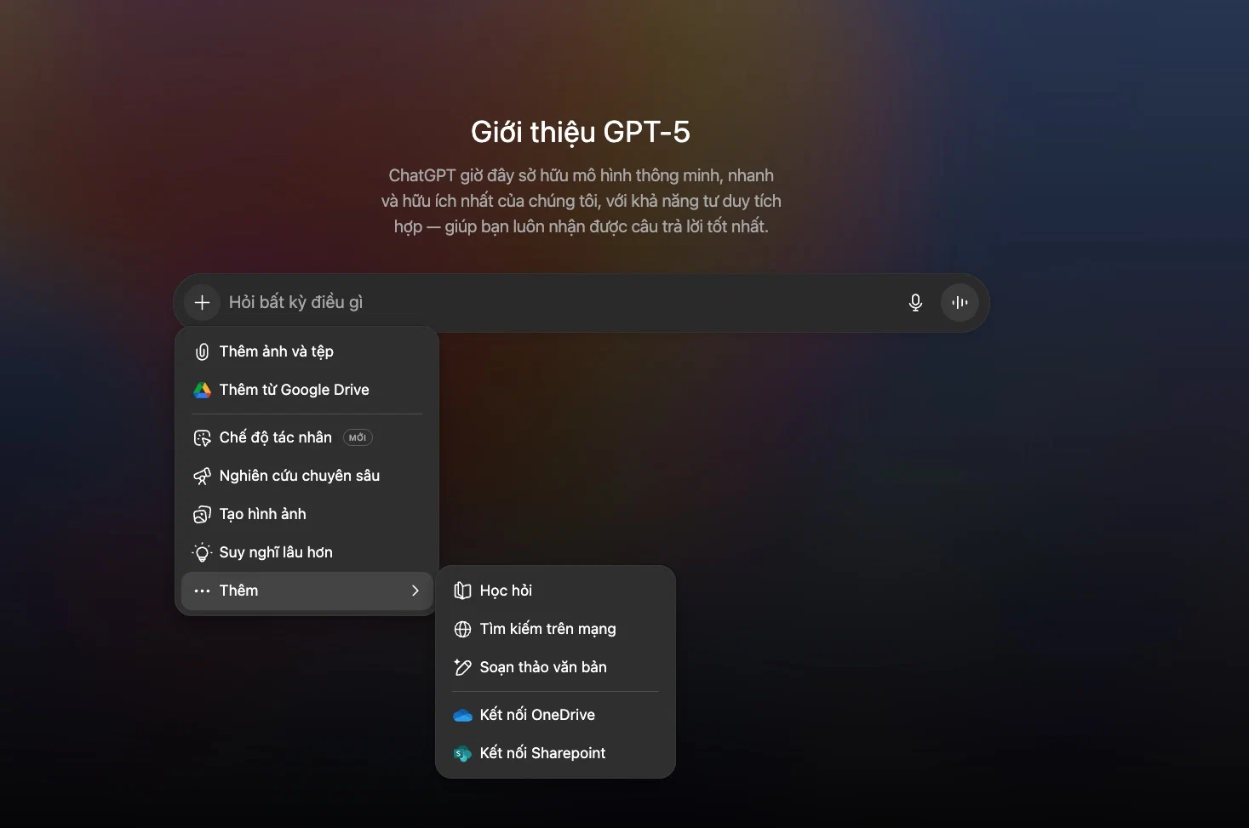Choose Thêm từ Google Drive

pyautogui.click(x=307, y=390)
